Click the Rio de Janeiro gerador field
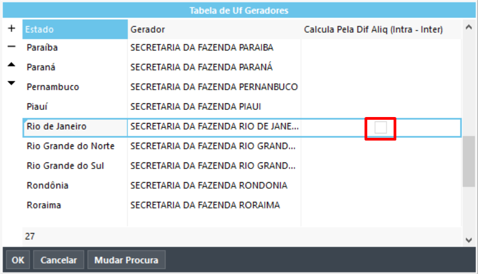 click(x=214, y=127)
